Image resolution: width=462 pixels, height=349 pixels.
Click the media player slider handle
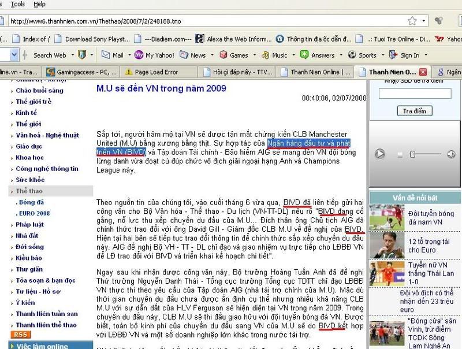(412, 154)
